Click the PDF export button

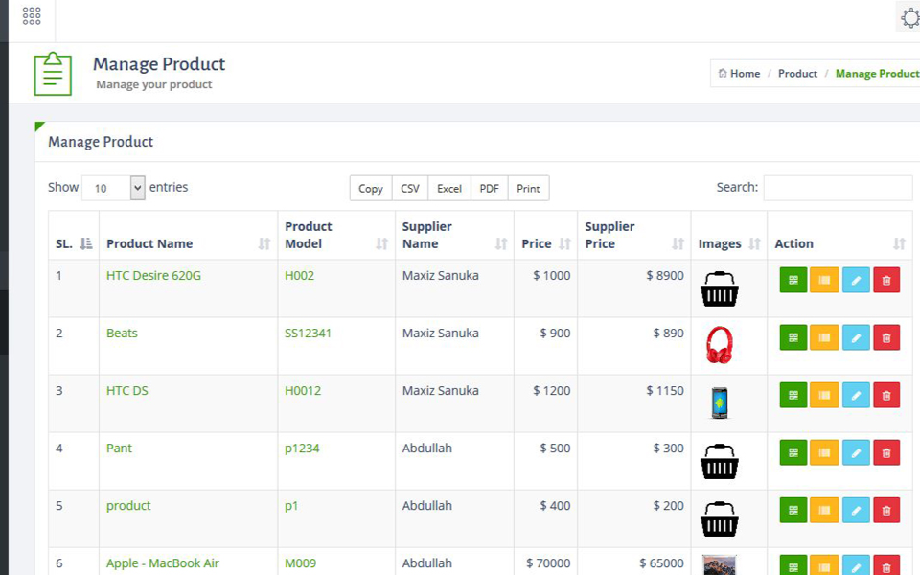[x=489, y=189]
